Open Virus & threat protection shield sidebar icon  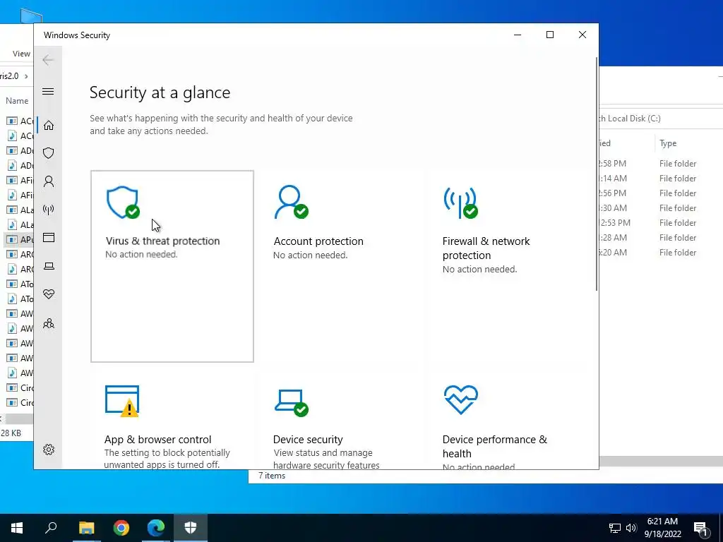tap(49, 153)
